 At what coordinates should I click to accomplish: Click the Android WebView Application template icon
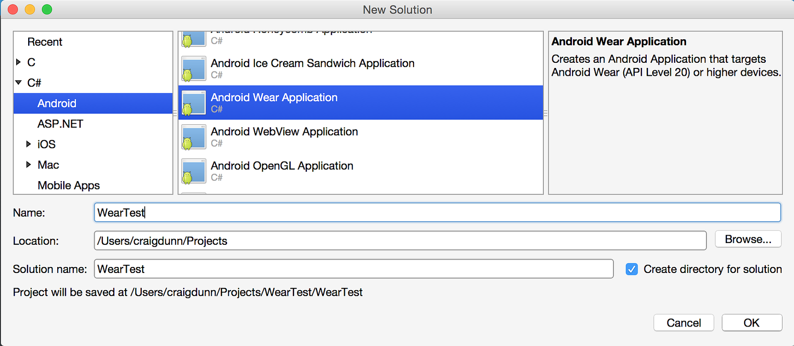pyautogui.click(x=193, y=137)
